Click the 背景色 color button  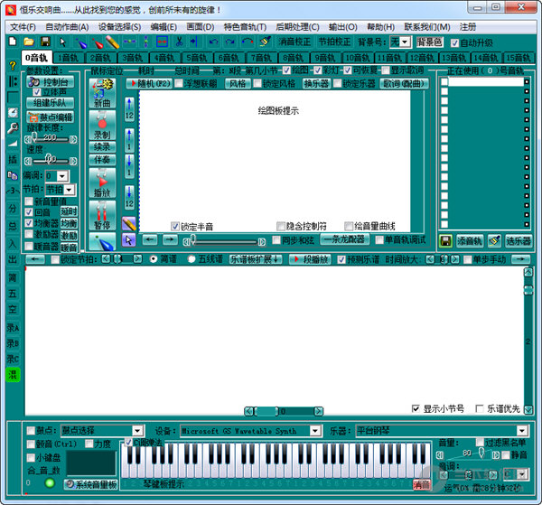pos(429,42)
